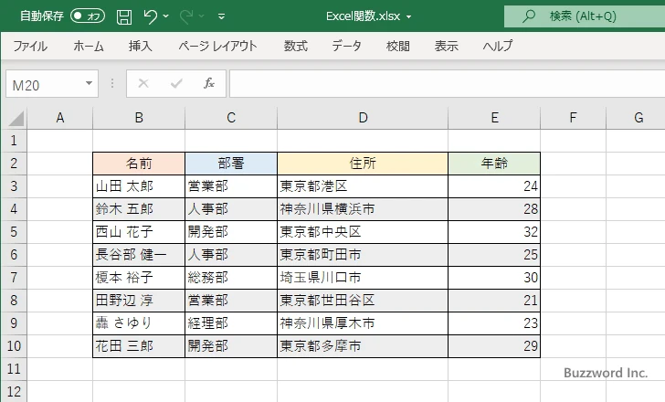The height and width of the screenshot is (402, 665).
Task: Toggle the AutoSave (自動保存) switch
Action: tap(88, 16)
